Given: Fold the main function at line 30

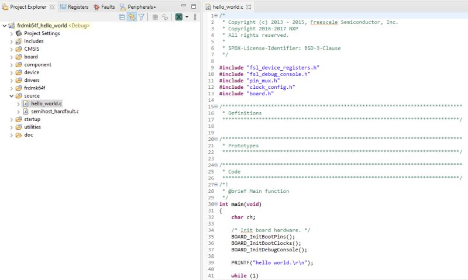Looking at the screenshot, I should point(216,204).
